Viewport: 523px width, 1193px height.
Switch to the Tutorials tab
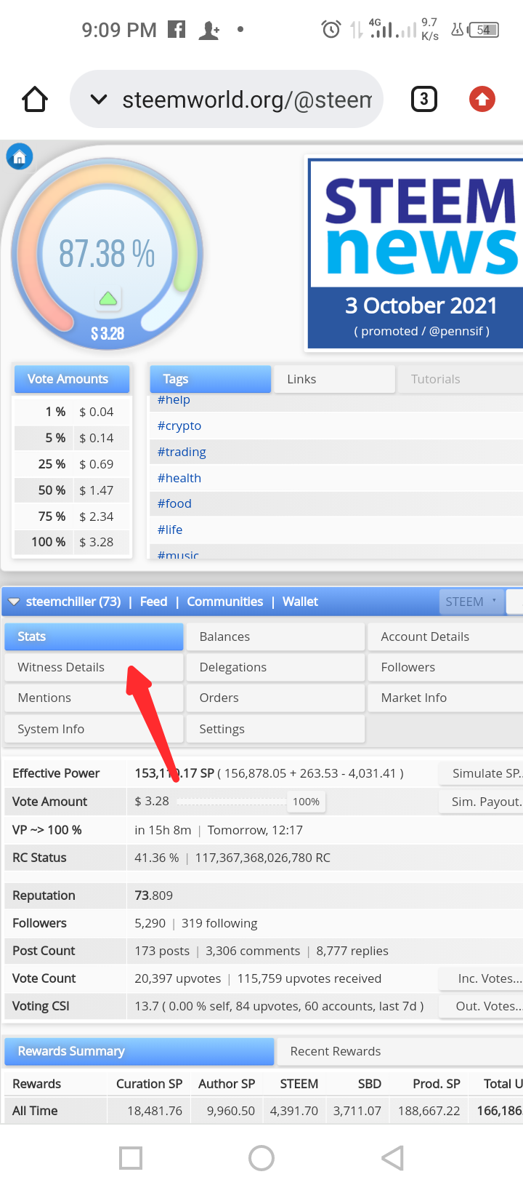[x=460, y=379]
